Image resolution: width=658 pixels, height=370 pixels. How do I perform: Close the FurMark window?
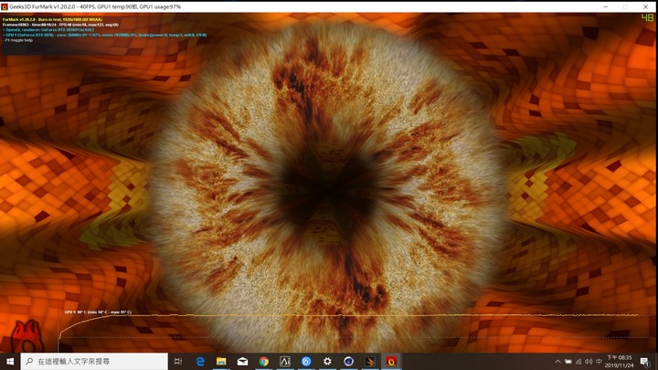pyautogui.click(x=645, y=6)
